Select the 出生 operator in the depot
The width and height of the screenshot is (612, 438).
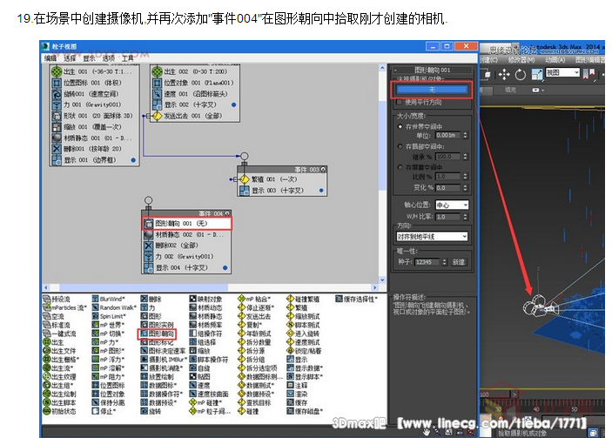coord(53,342)
